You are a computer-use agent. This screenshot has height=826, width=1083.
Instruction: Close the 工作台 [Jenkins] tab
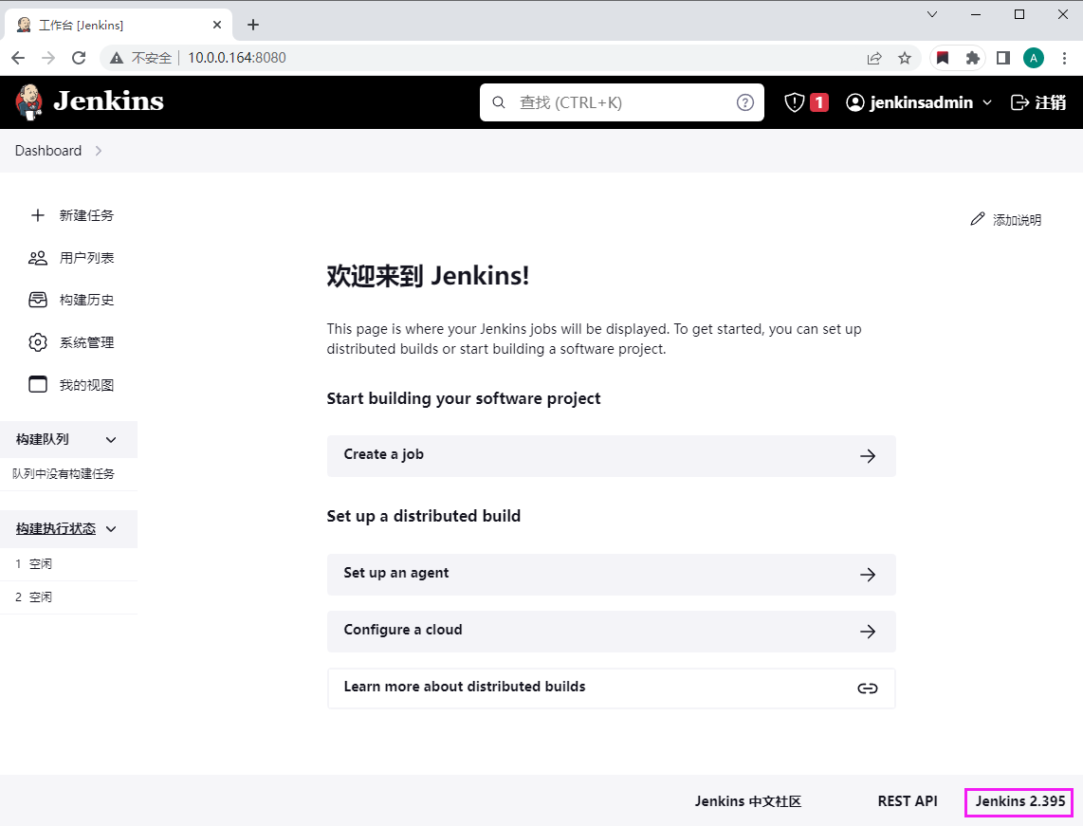[217, 25]
